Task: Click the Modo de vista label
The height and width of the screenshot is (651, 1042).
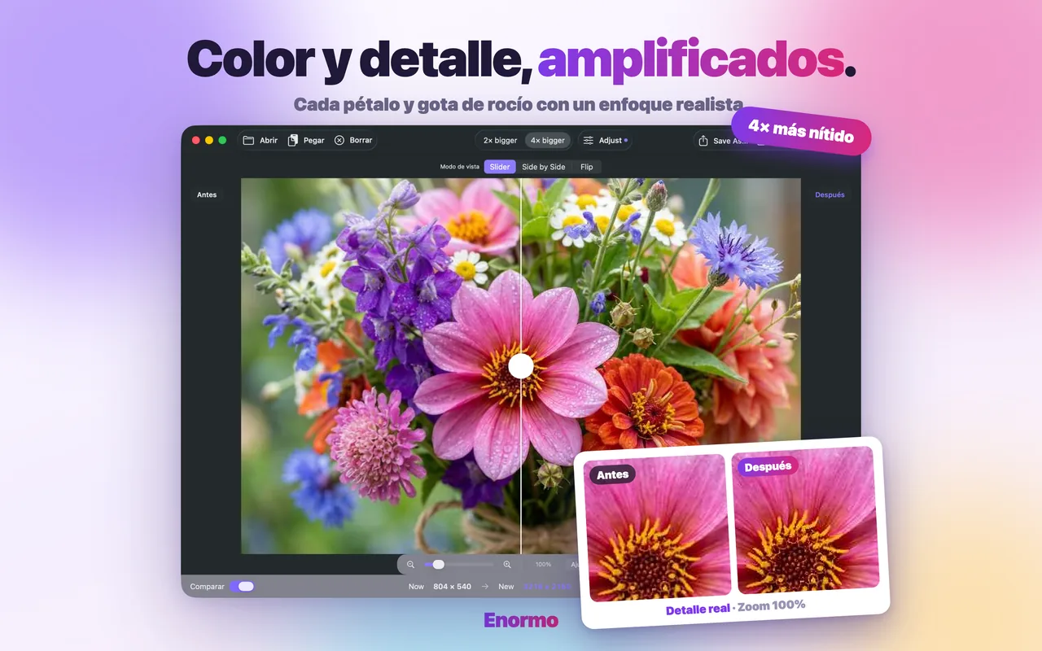Action: click(460, 167)
